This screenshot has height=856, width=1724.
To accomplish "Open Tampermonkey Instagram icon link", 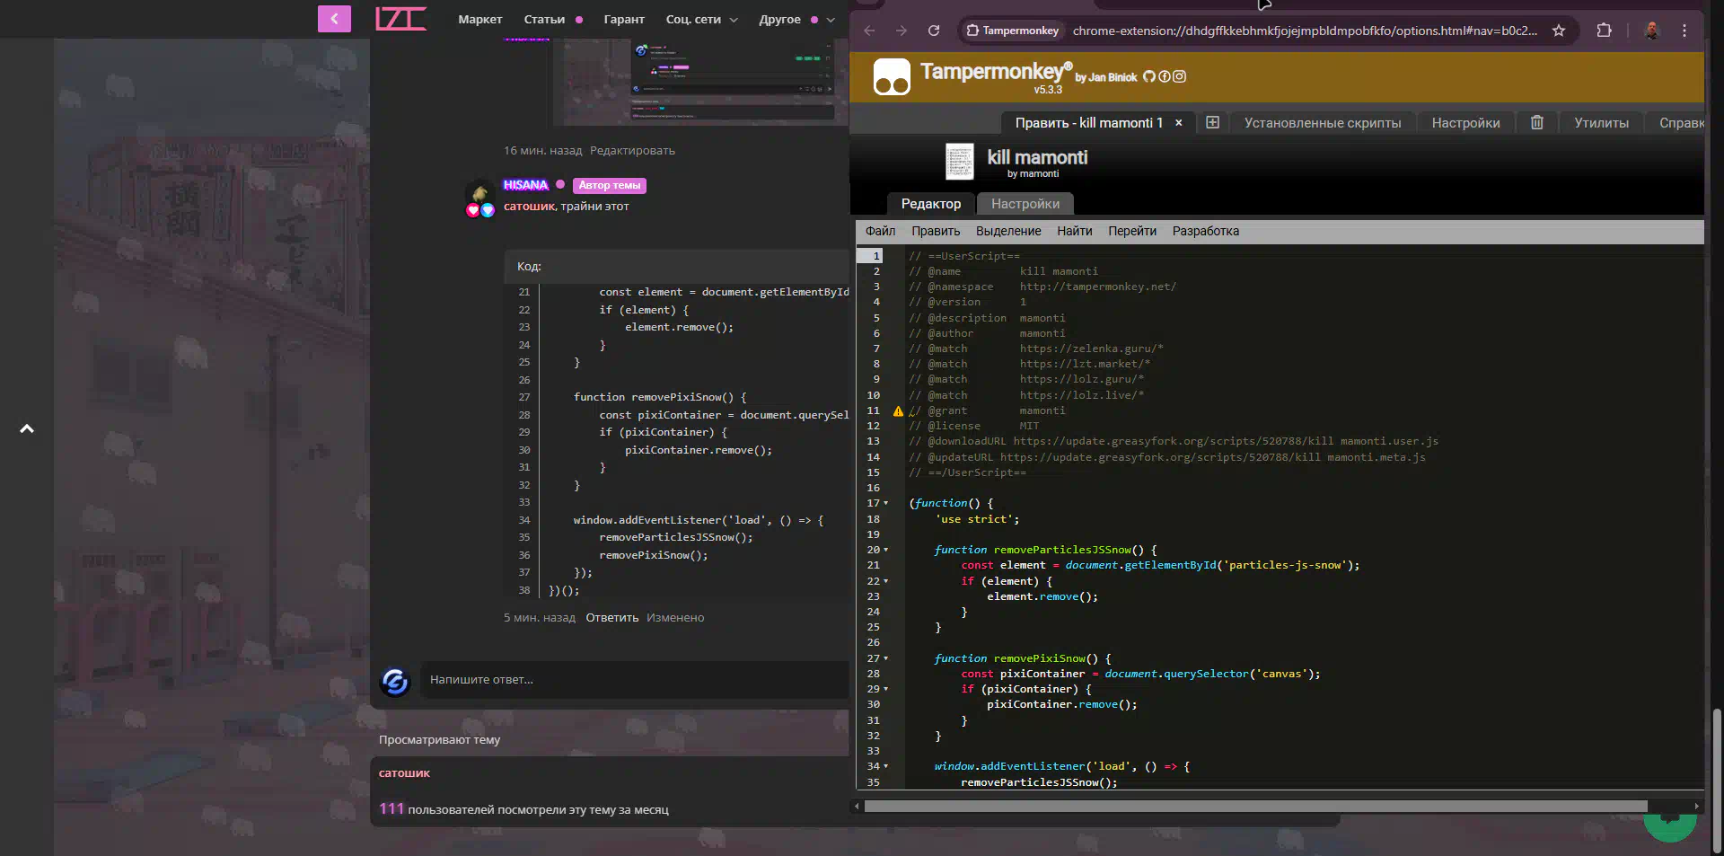I will (x=1180, y=76).
